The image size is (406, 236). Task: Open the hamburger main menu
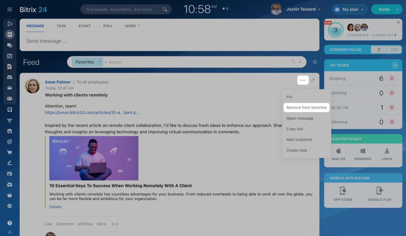click(x=10, y=9)
